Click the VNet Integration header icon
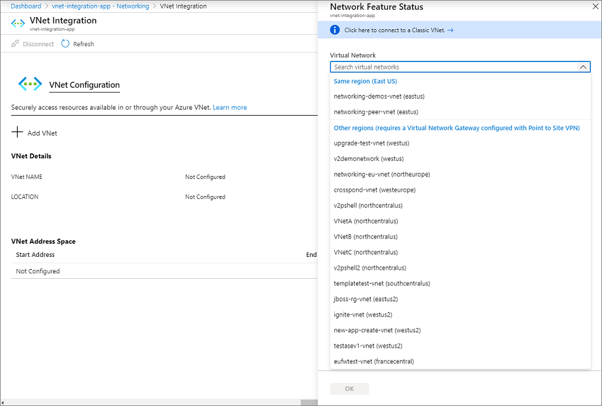Screen dimensions: 602x406 click(18, 23)
